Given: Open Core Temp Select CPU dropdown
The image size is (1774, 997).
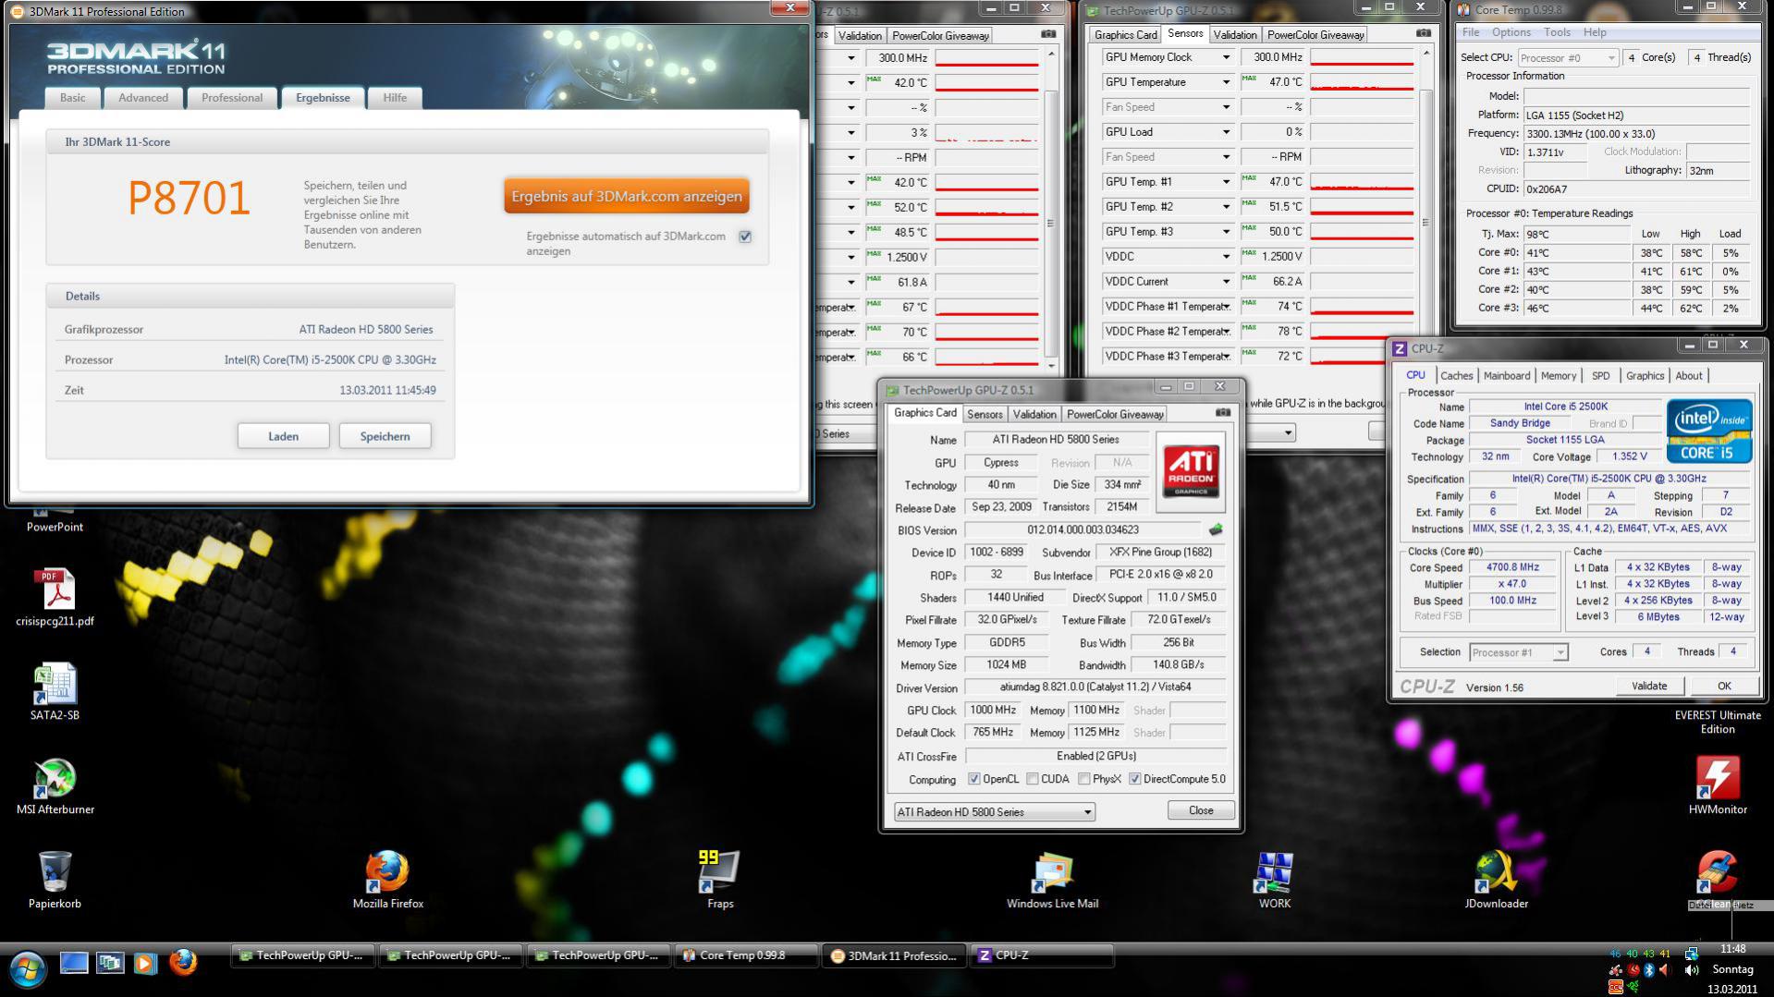Looking at the screenshot, I should click(1568, 57).
